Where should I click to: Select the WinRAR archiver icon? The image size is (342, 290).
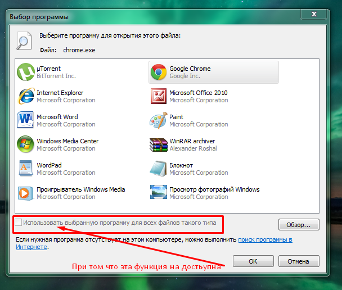[159, 144]
